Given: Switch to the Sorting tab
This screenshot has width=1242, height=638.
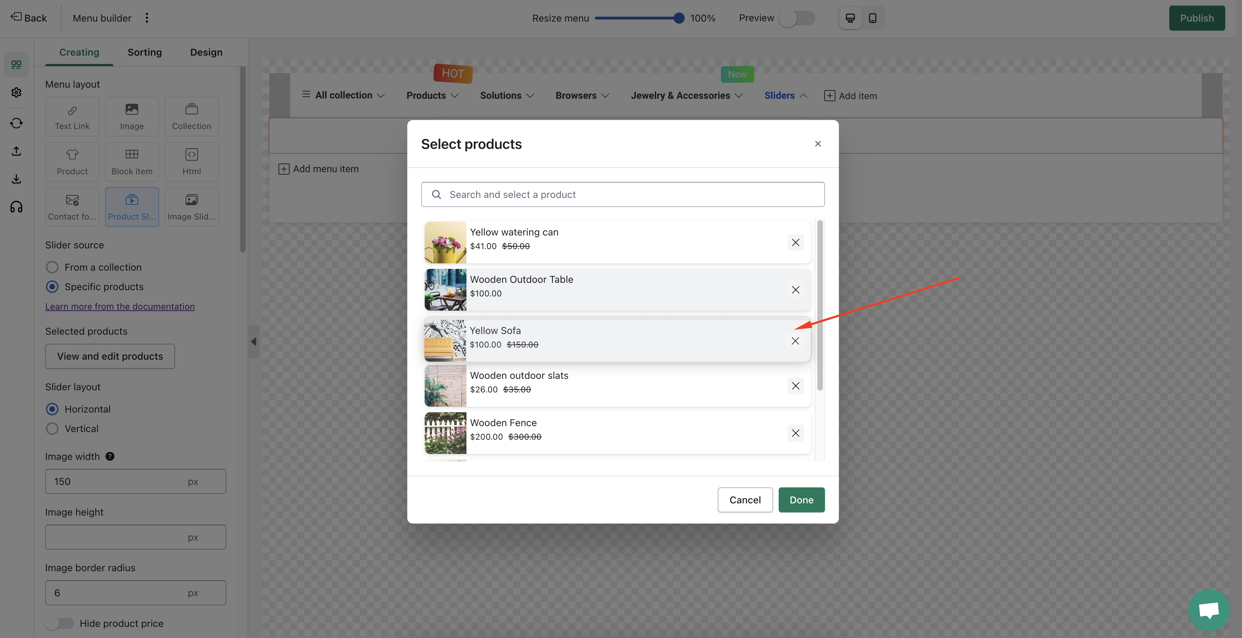Looking at the screenshot, I should coord(145,52).
